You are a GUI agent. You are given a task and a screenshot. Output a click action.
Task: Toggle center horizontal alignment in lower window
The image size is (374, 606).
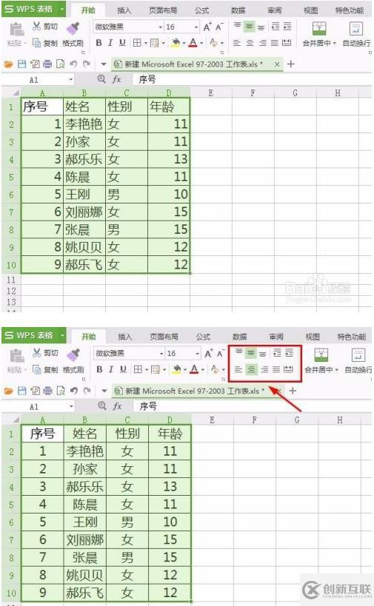(251, 369)
